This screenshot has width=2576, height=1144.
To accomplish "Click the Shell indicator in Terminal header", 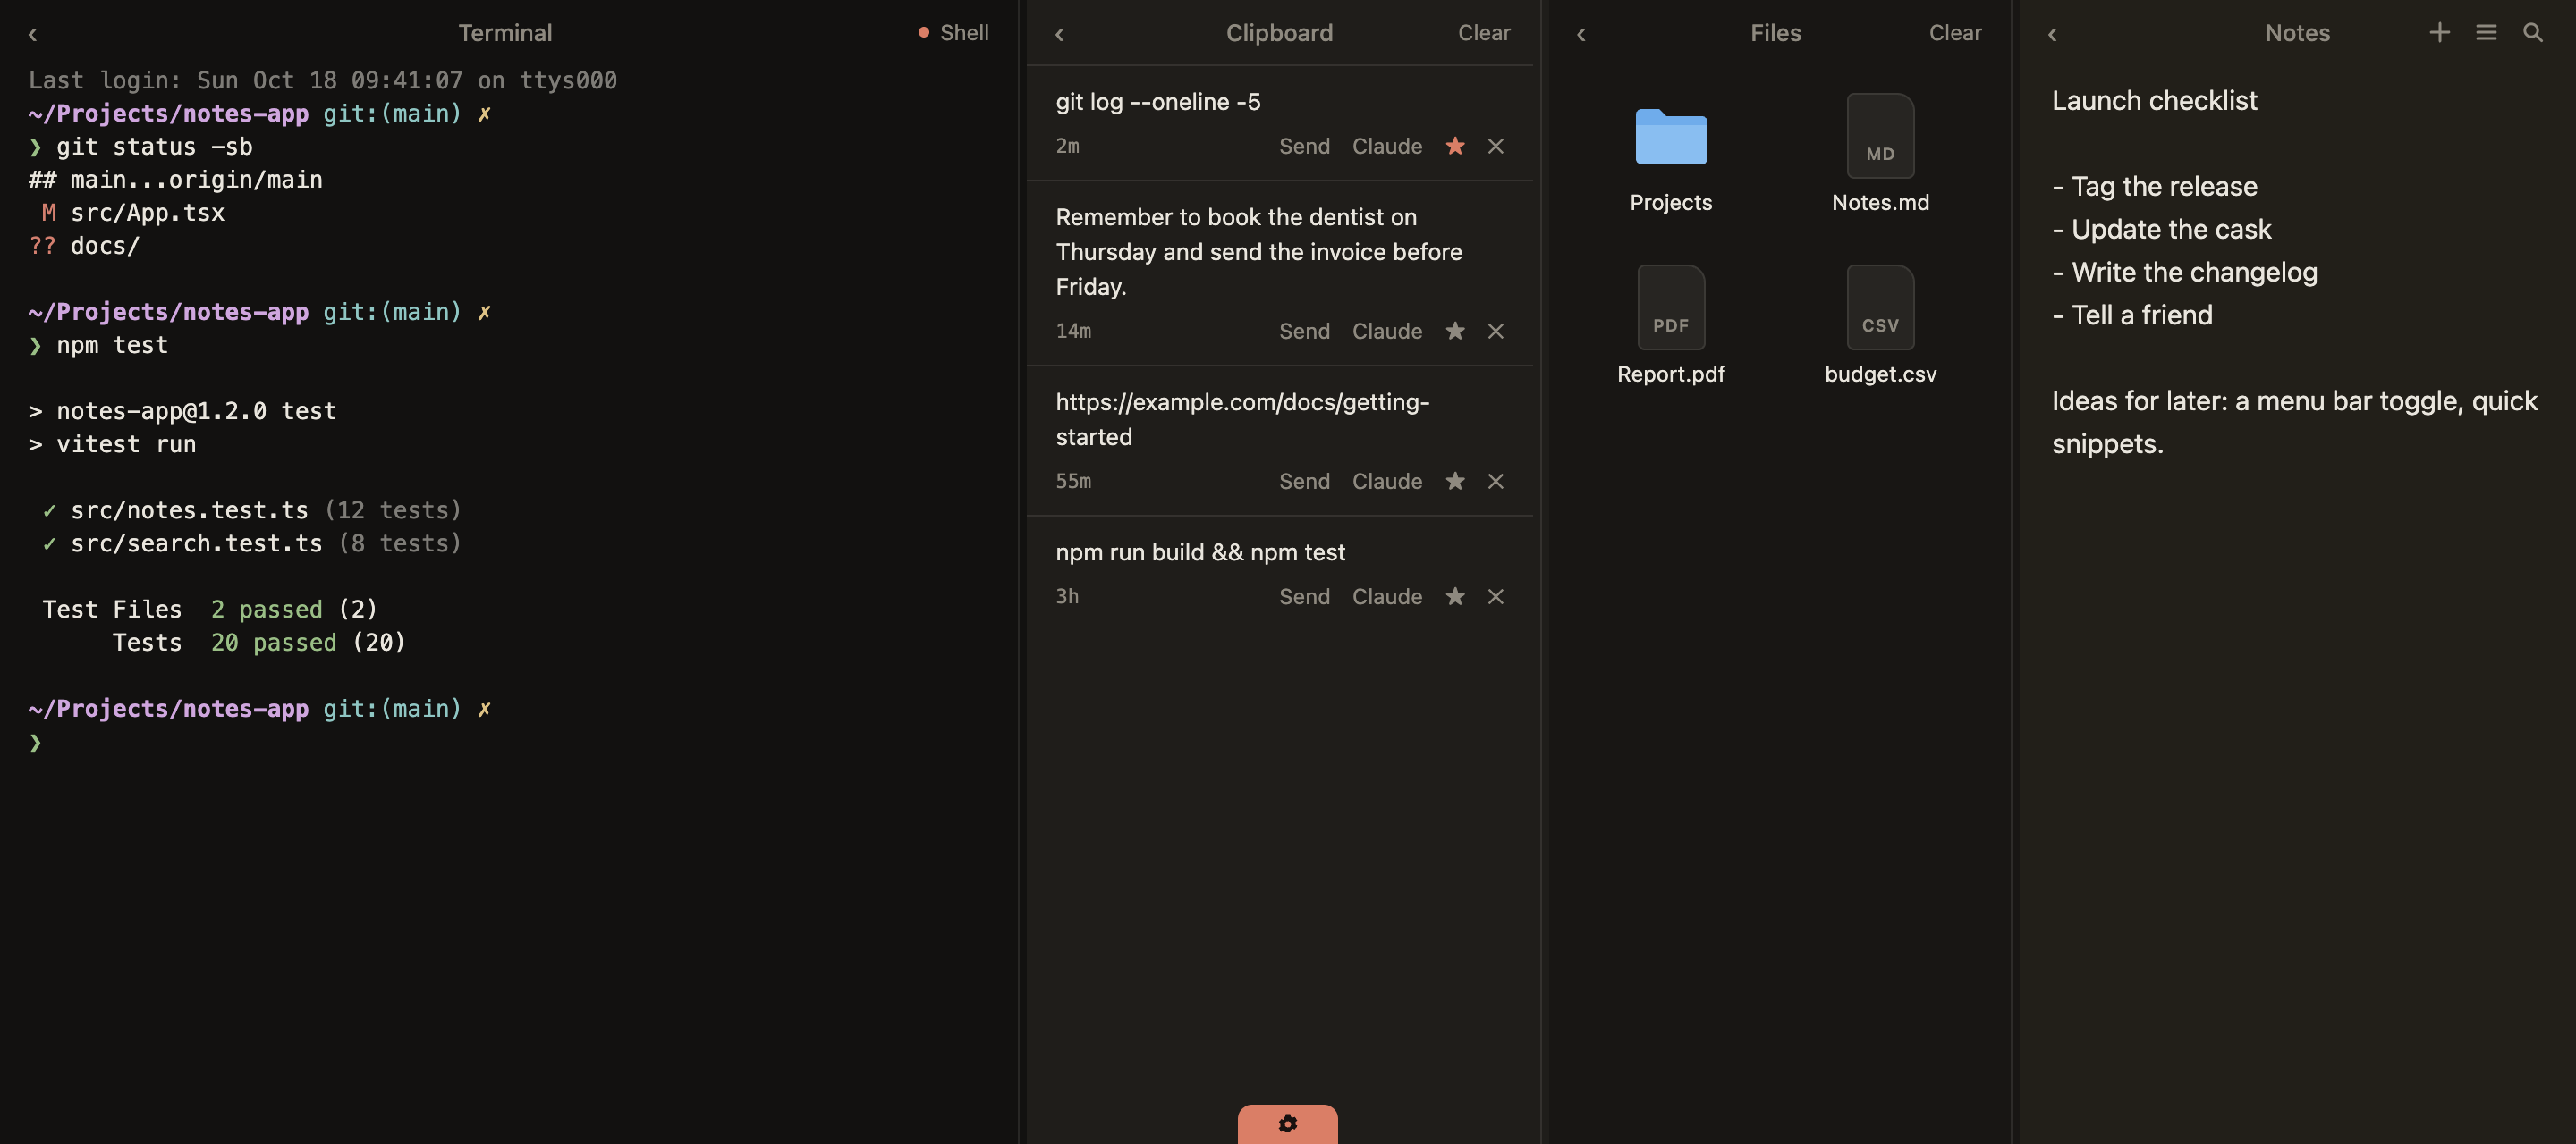I will (953, 33).
